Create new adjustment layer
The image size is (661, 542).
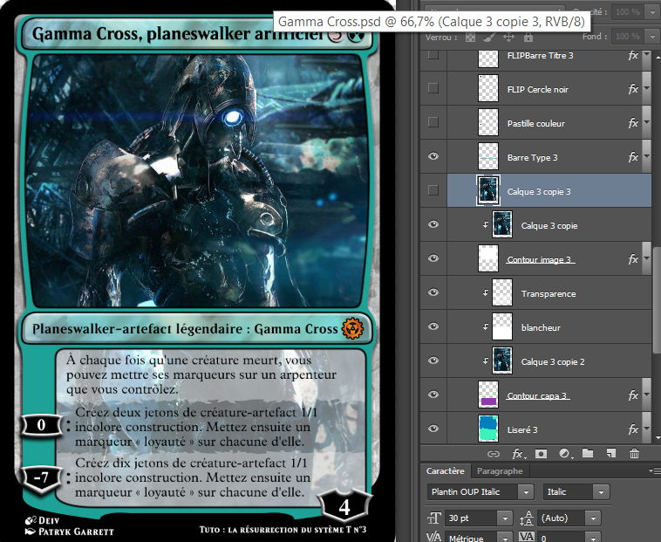click(x=566, y=454)
